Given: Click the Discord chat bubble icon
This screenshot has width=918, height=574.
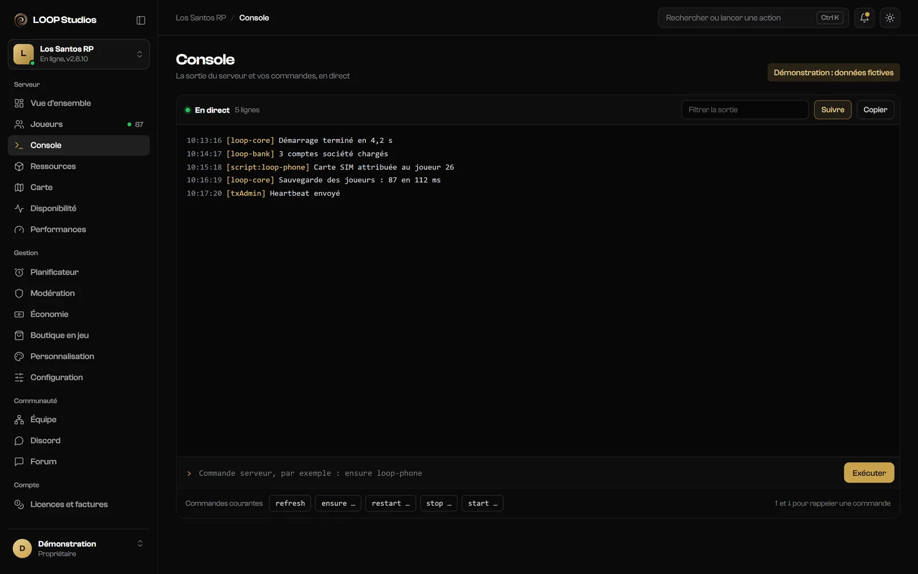Looking at the screenshot, I should pos(19,441).
